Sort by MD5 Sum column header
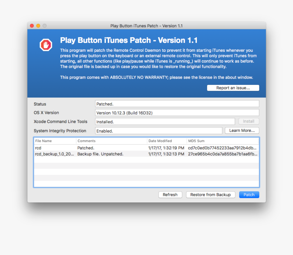Viewport: 293px width, 255px height. click(x=223, y=141)
